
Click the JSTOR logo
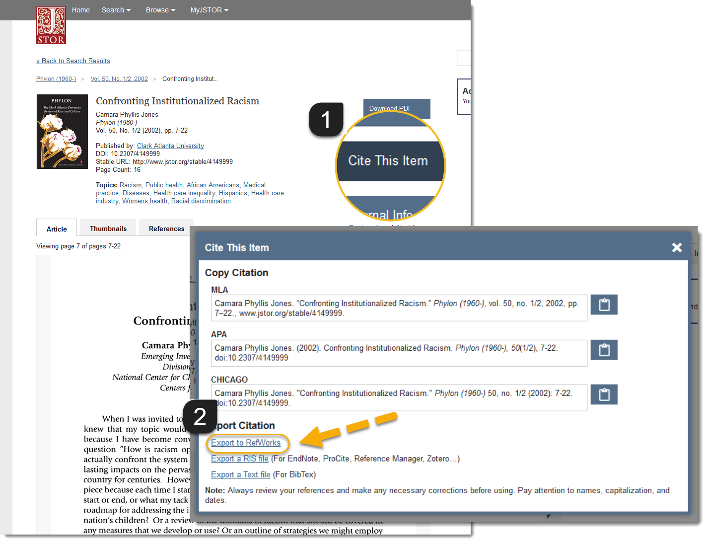coord(51,25)
